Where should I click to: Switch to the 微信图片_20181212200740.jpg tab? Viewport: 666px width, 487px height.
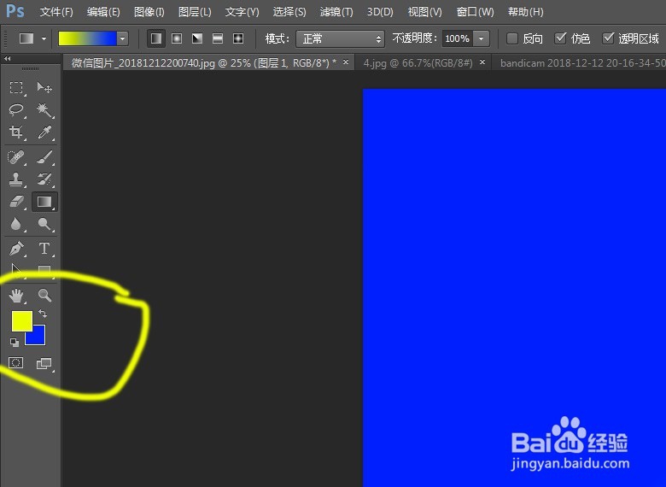(x=204, y=63)
